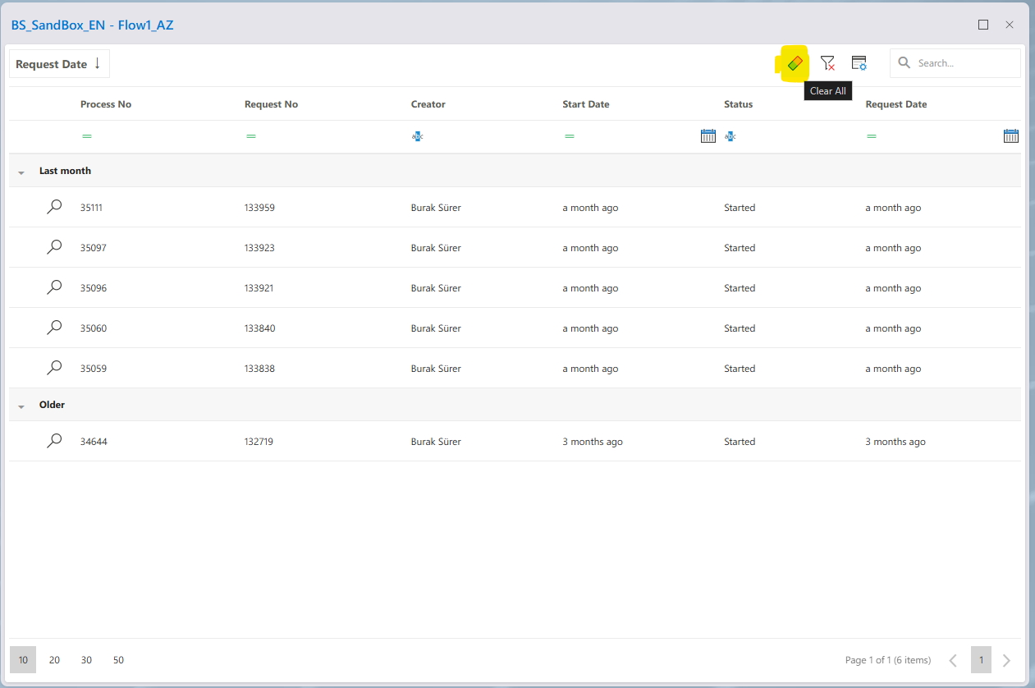Set page size to 50
Screen dimensions: 1035x688
[118, 660]
